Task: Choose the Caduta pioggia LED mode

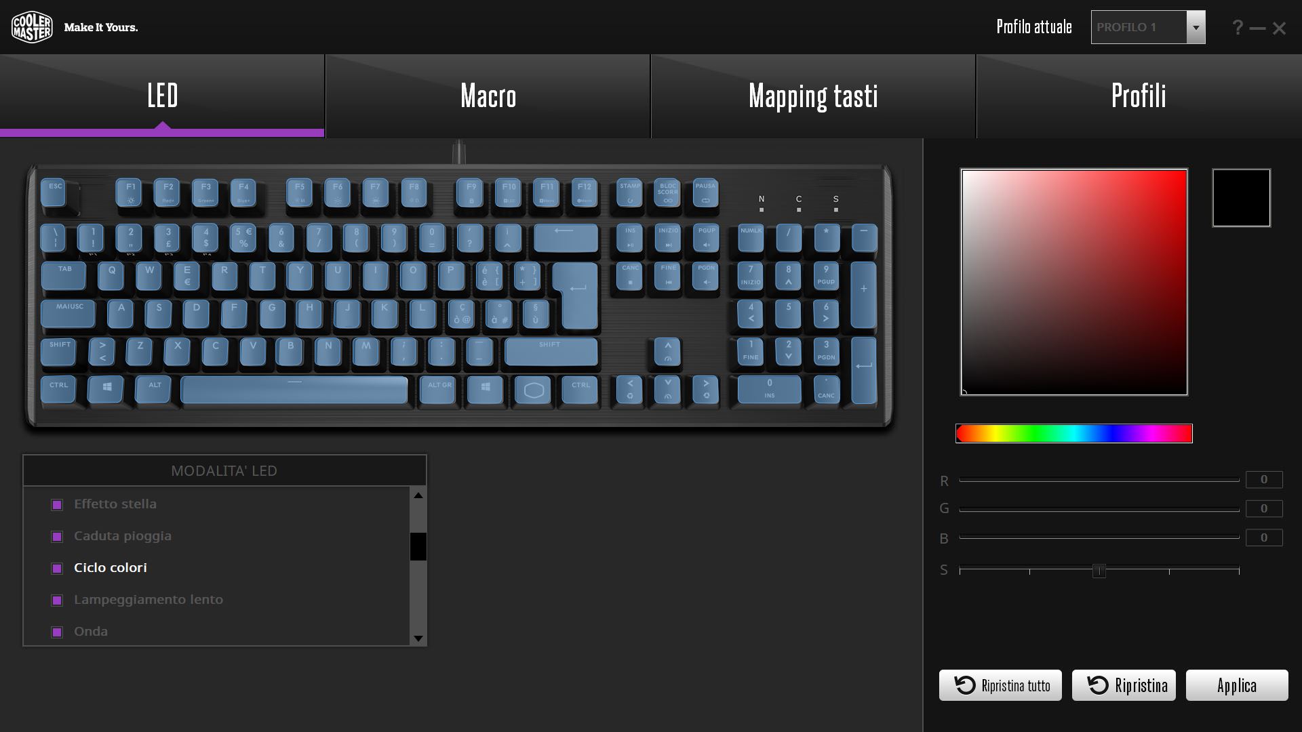Action: pyautogui.click(x=123, y=535)
